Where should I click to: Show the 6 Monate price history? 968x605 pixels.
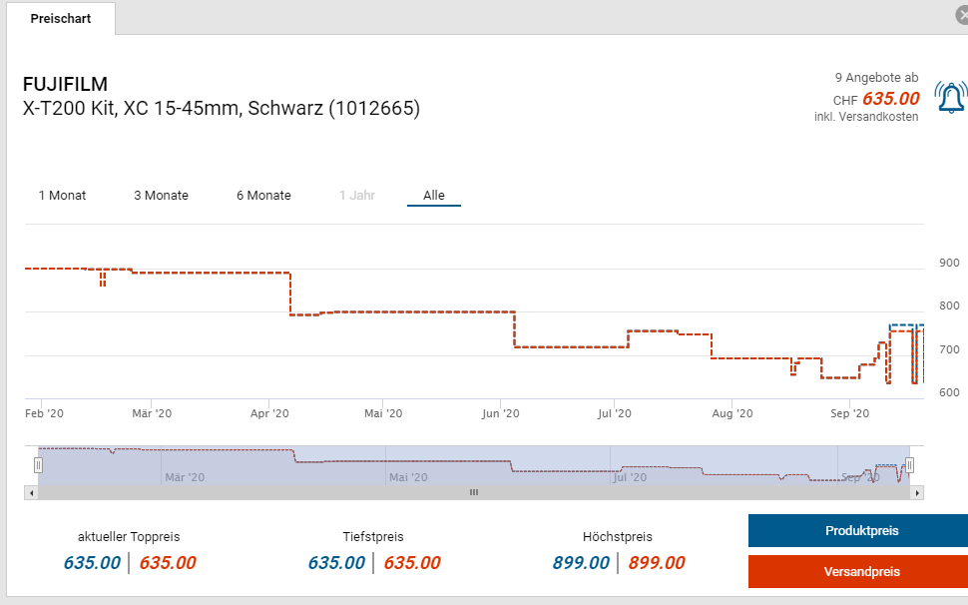263,196
